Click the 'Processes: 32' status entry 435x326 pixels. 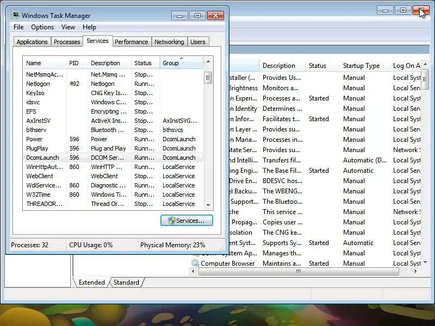point(30,245)
